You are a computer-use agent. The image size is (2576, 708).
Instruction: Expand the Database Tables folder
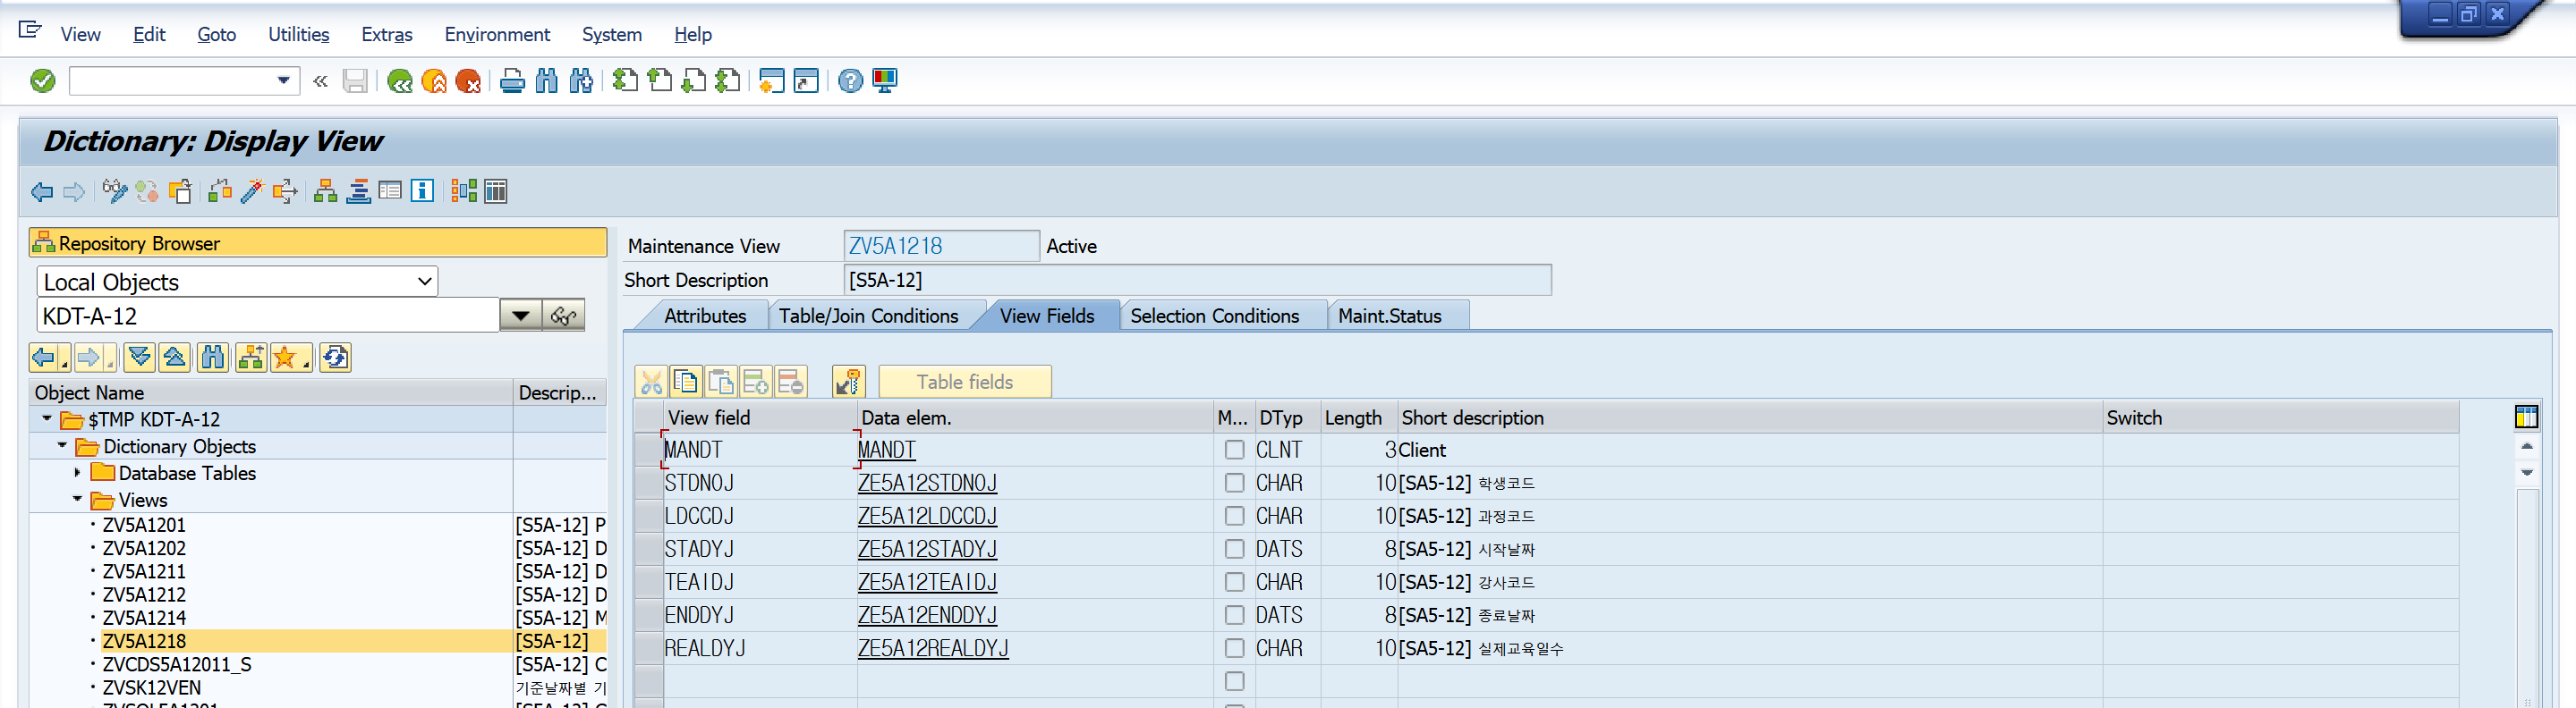click(77, 472)
